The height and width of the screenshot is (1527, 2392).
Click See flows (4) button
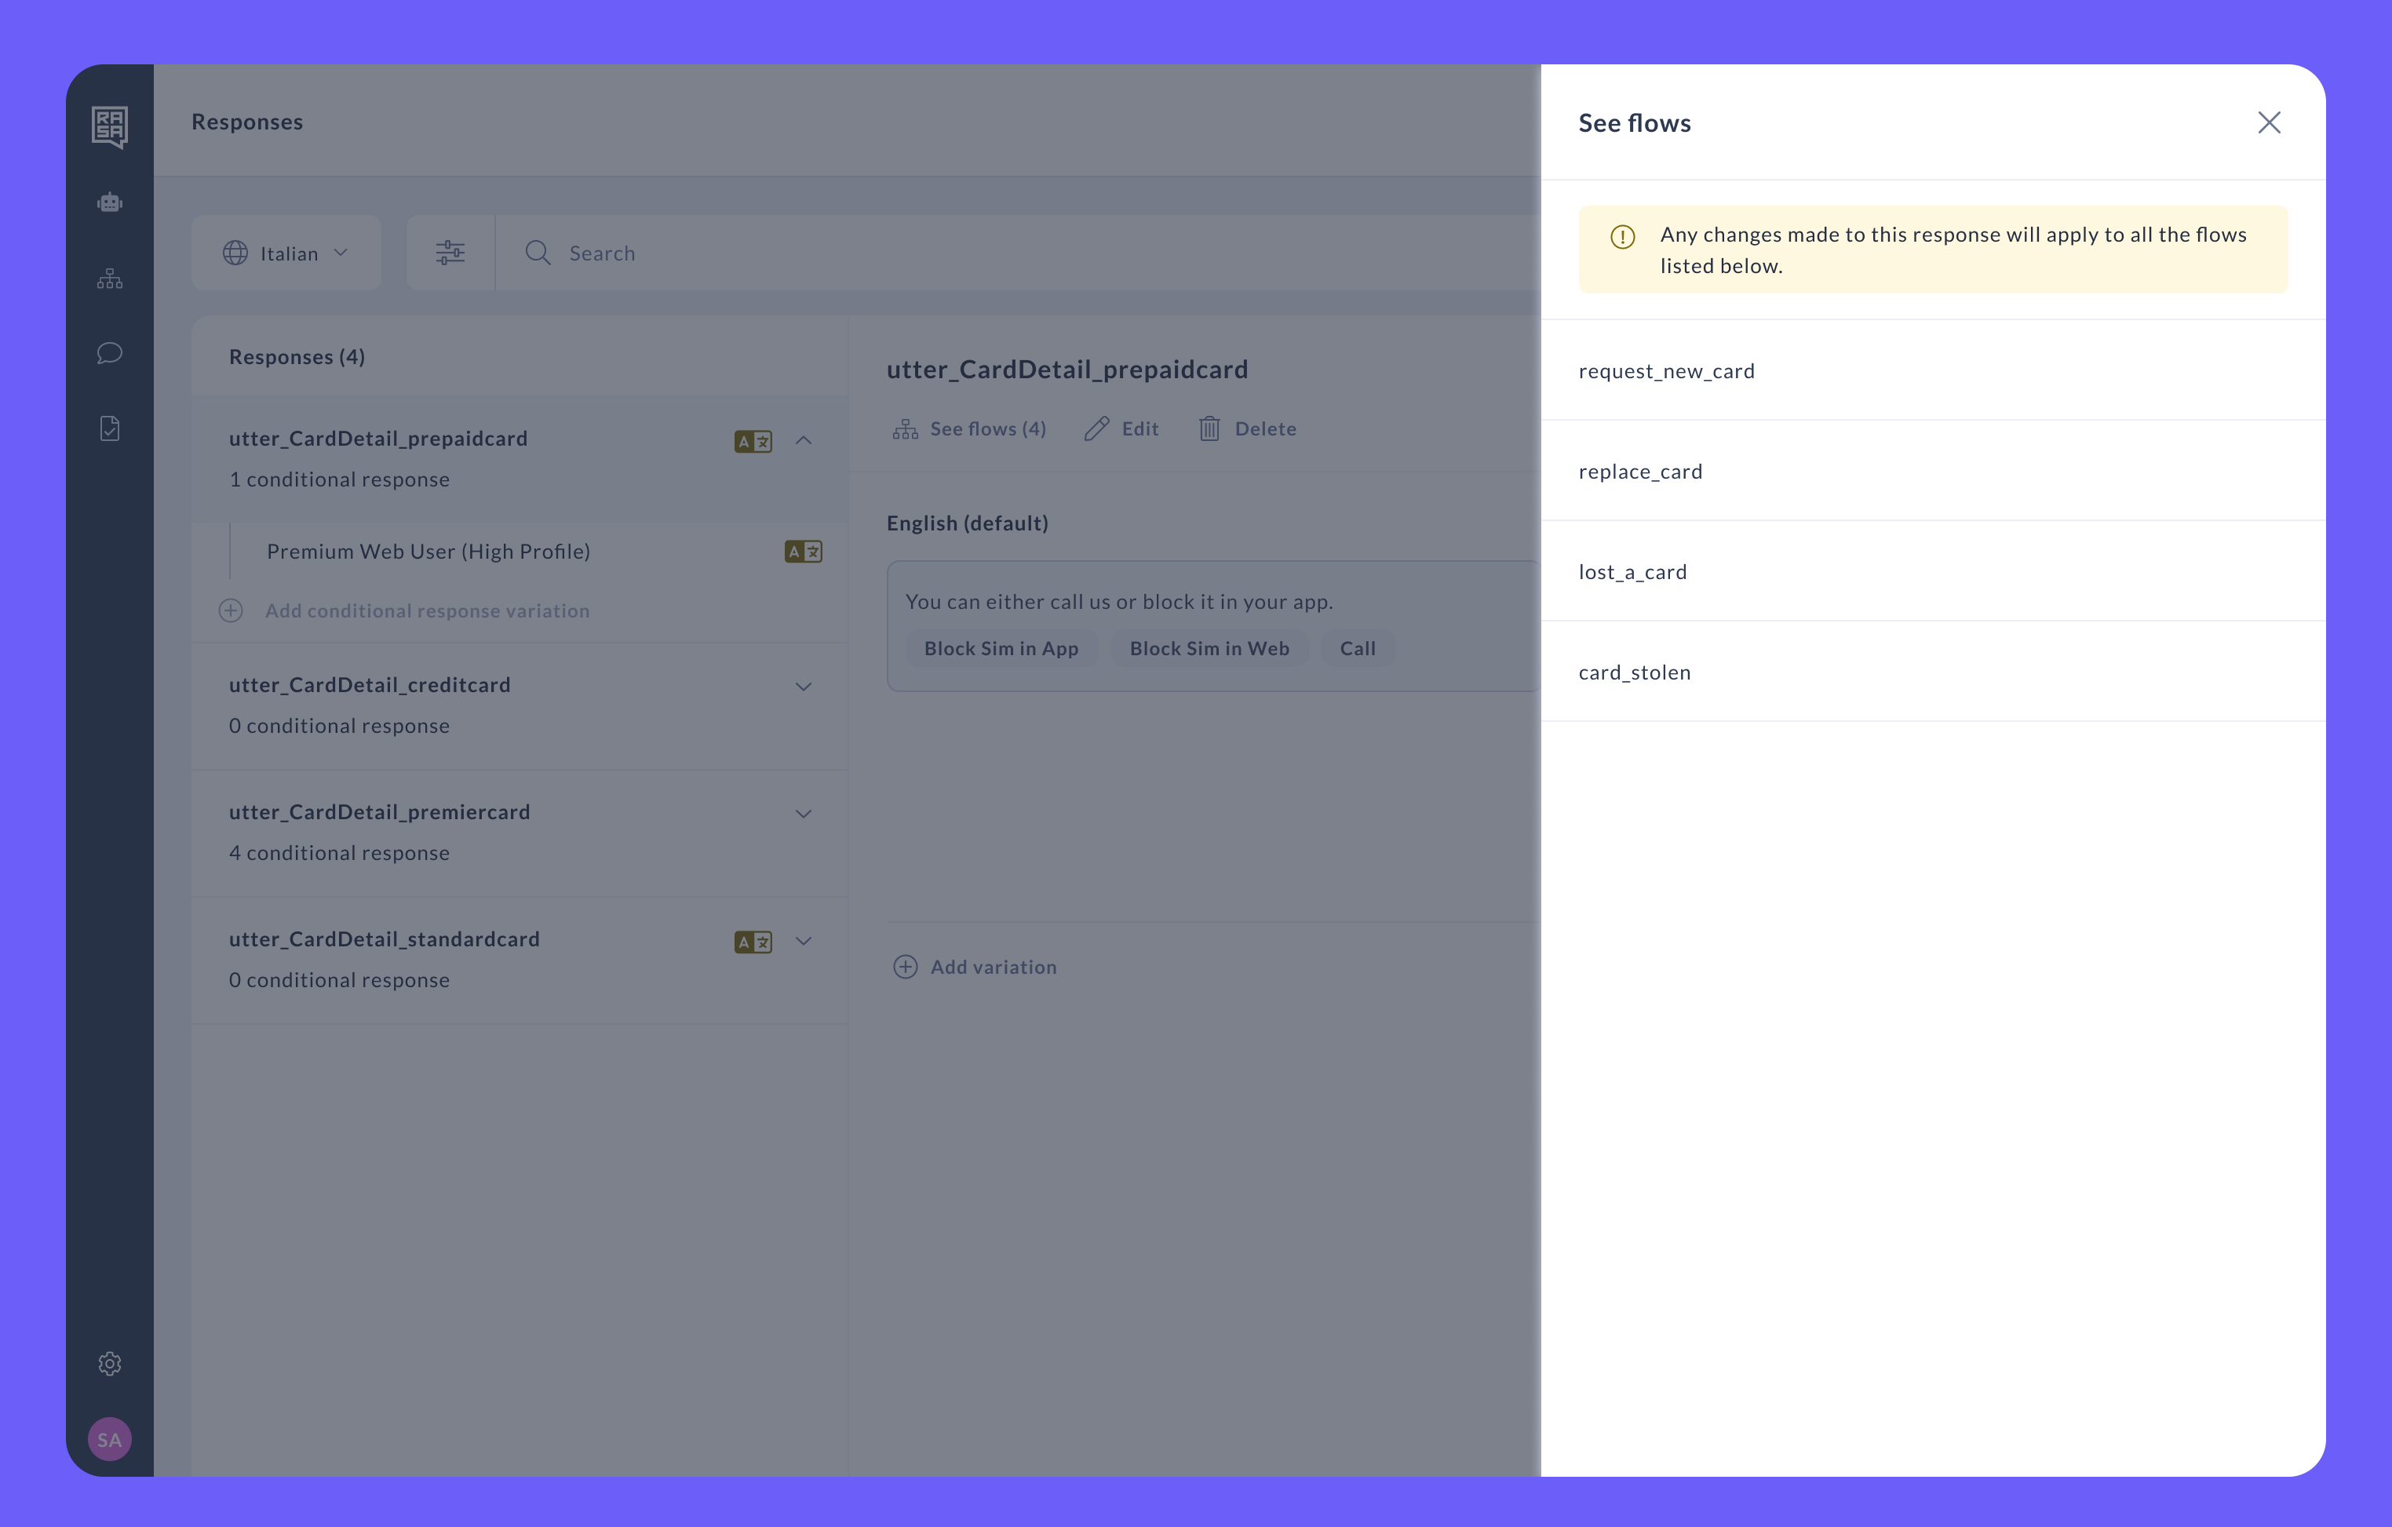(969, 428)
